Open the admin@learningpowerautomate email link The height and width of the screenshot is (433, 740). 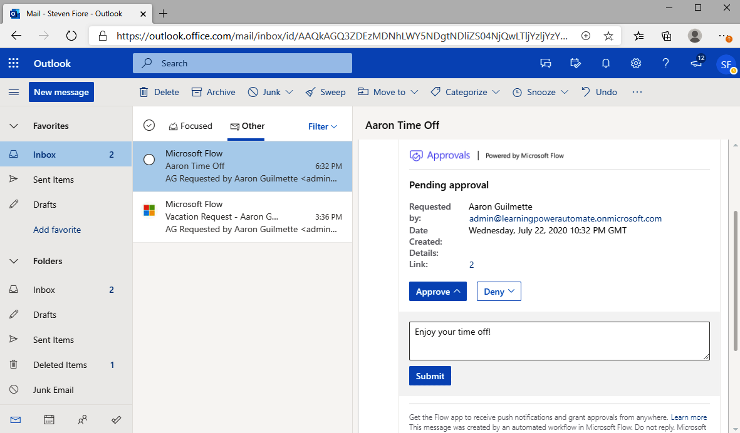(x=565, y=218)
